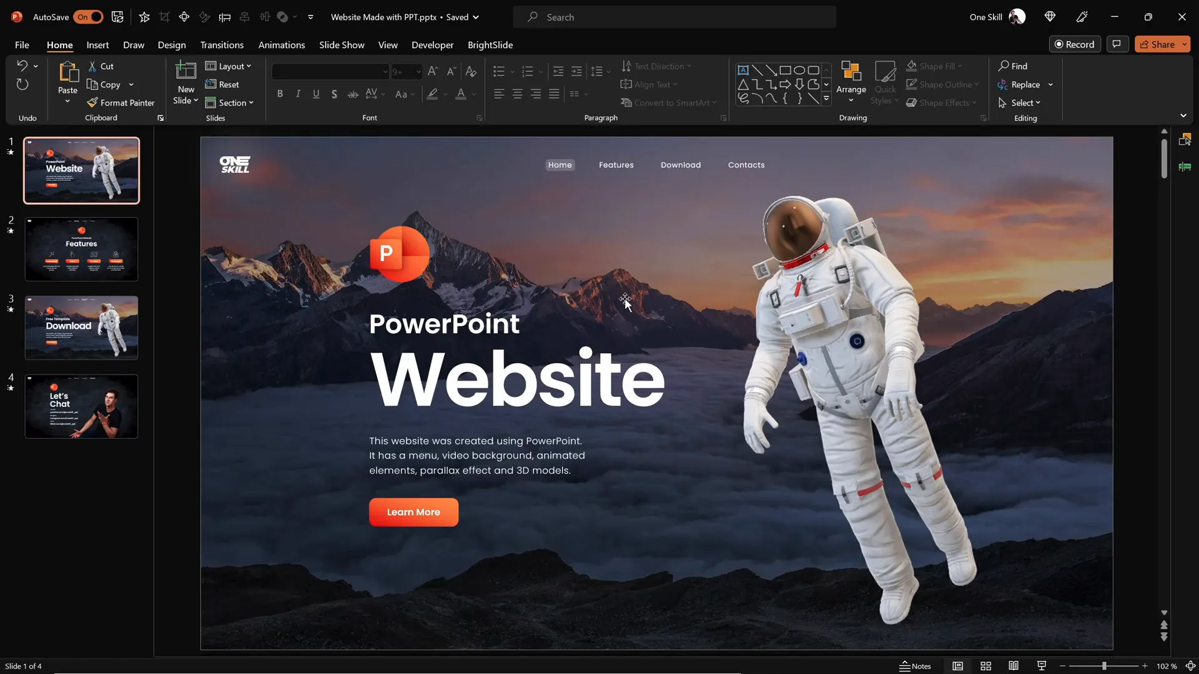Toggle Strikethrough formatting

(x=353, y=94)
